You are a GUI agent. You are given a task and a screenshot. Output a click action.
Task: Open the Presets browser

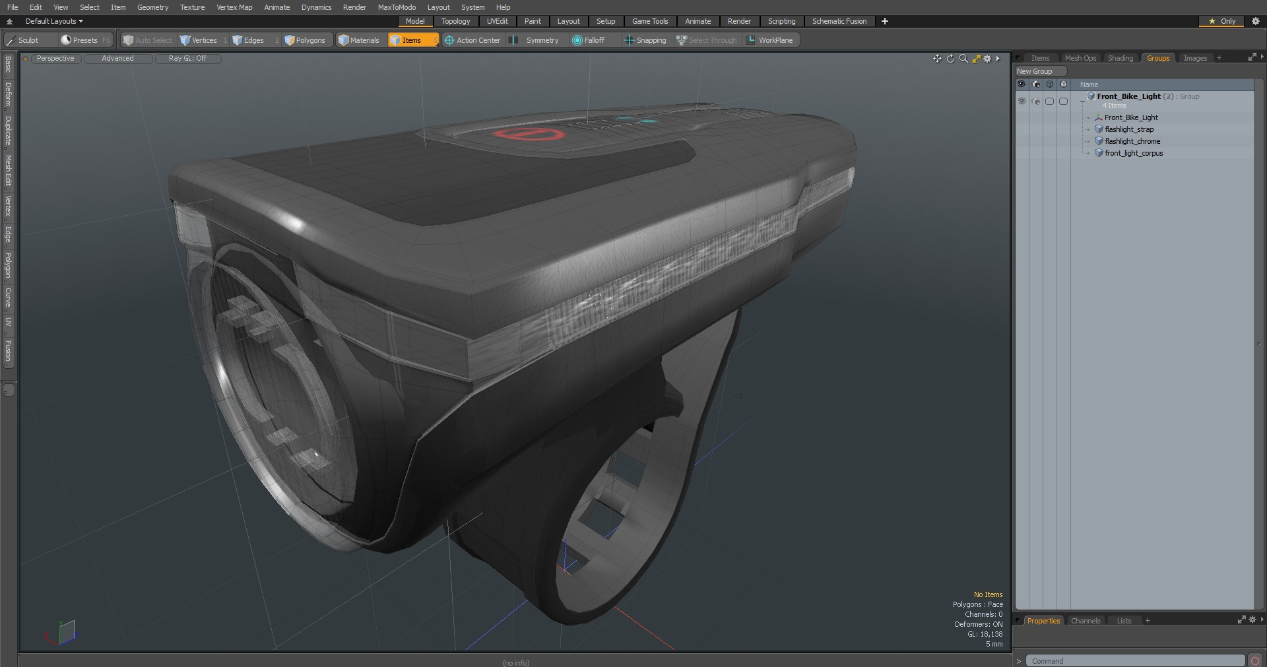(86, 40)
